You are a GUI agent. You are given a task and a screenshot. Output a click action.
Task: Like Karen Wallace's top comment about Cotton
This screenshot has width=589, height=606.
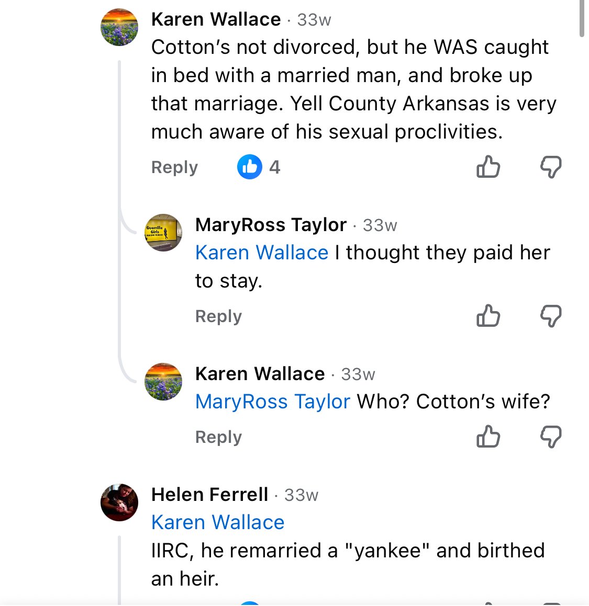488,167
